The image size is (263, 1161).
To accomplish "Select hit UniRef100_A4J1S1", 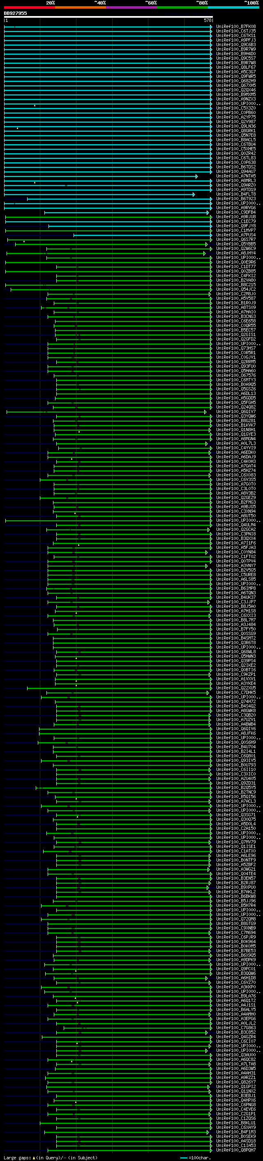I will click(235, 1005).
